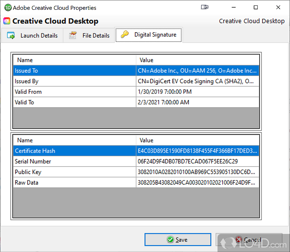Image resolution: width=290 pixels, height=252 pixels.
Task: Click the Value column header in bottom table
Action: click(x=198, y=140)
